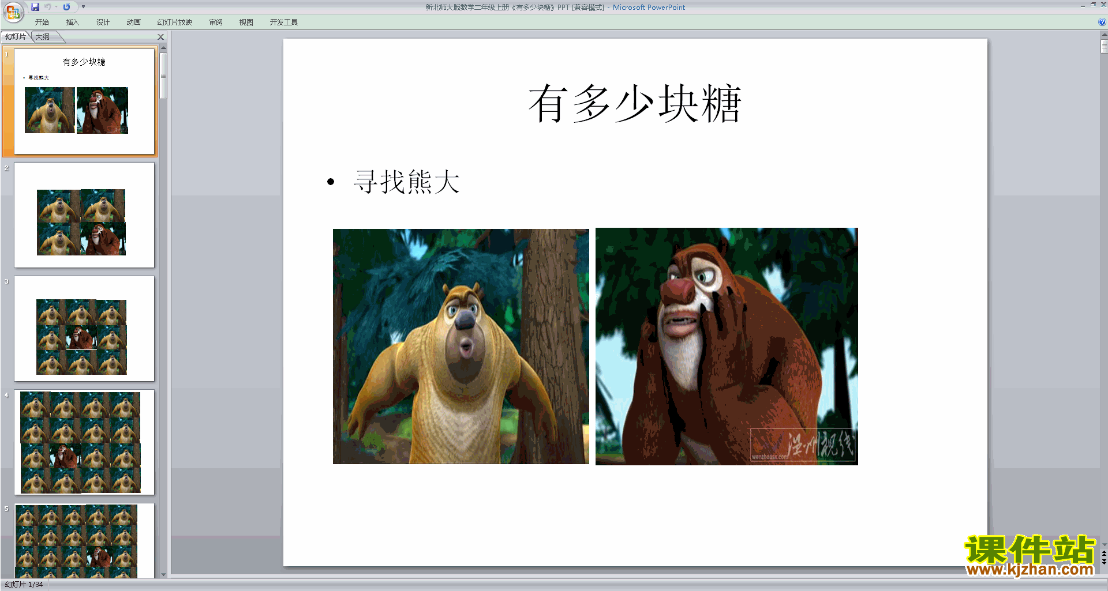Open the 视图 (View) ribbon tab
1108x591 pixels.
[246, 22]
